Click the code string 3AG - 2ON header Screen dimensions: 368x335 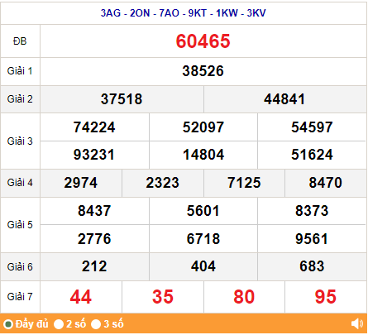coord(184,13)
